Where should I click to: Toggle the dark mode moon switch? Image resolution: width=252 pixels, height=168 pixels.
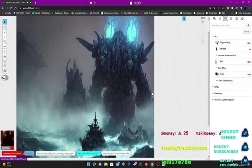5,78
